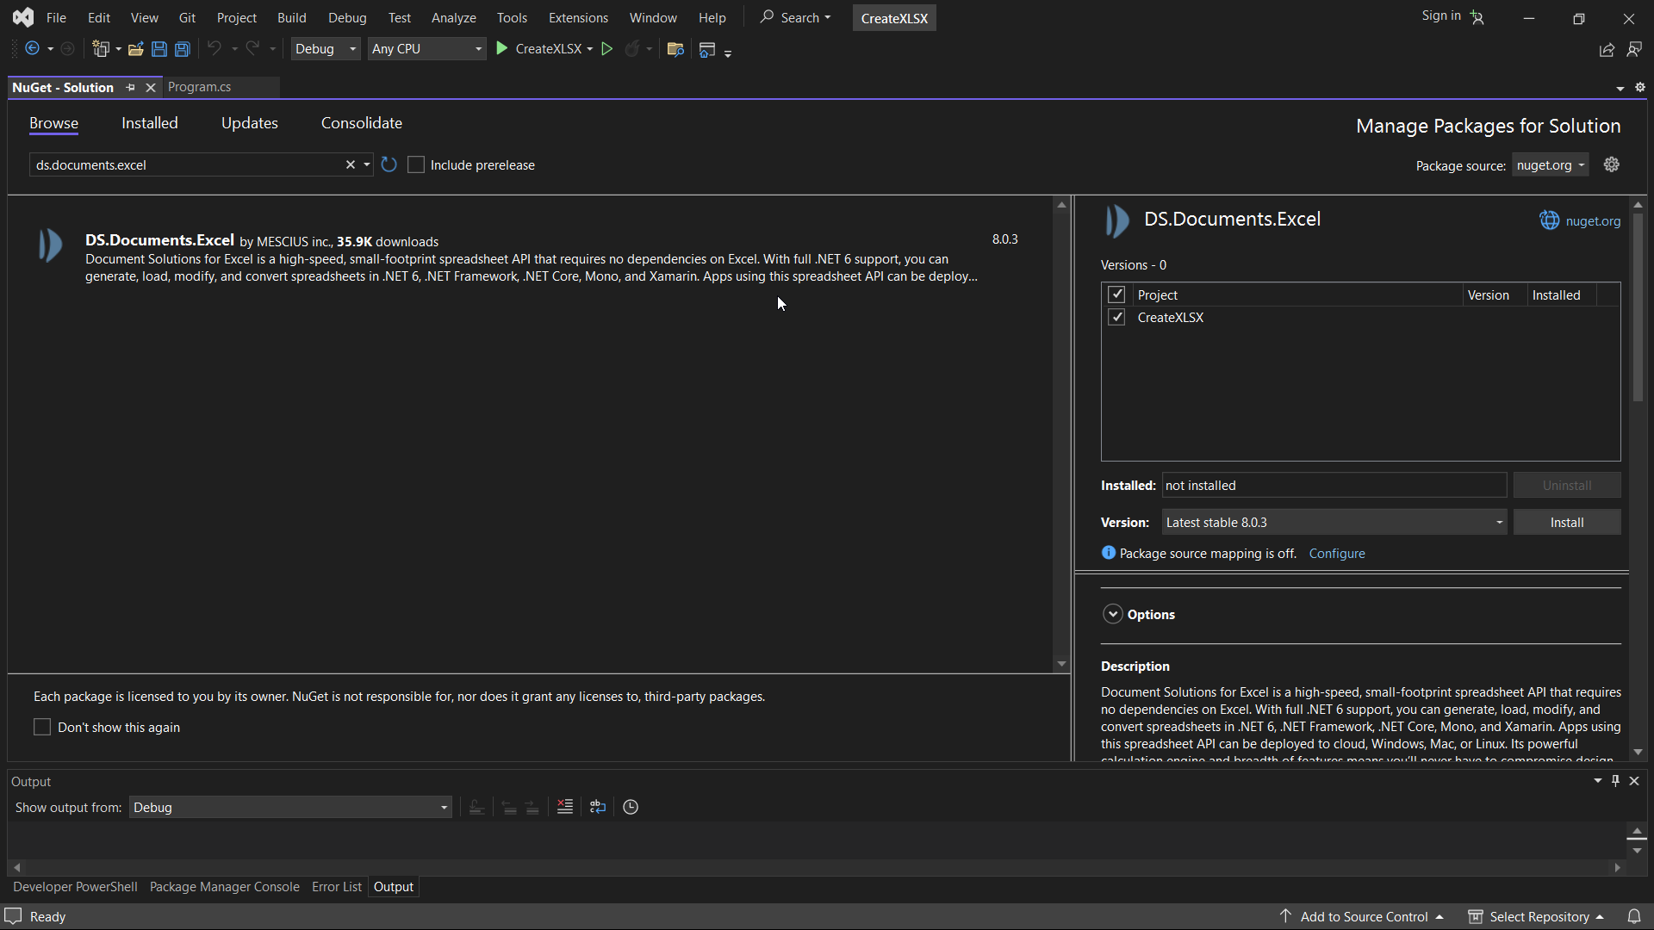Close the Output panel
Viewport: 1654px width, 930px height.
coord(1634,781)
